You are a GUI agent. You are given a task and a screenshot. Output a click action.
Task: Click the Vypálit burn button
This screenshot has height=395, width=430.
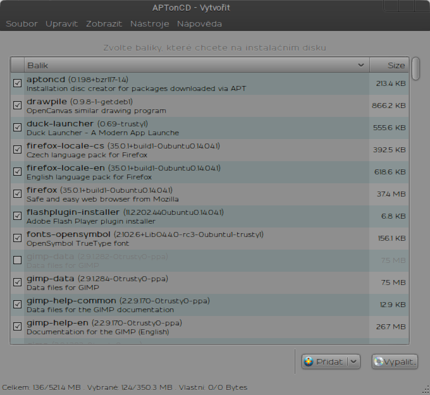(x=395, y=362)
